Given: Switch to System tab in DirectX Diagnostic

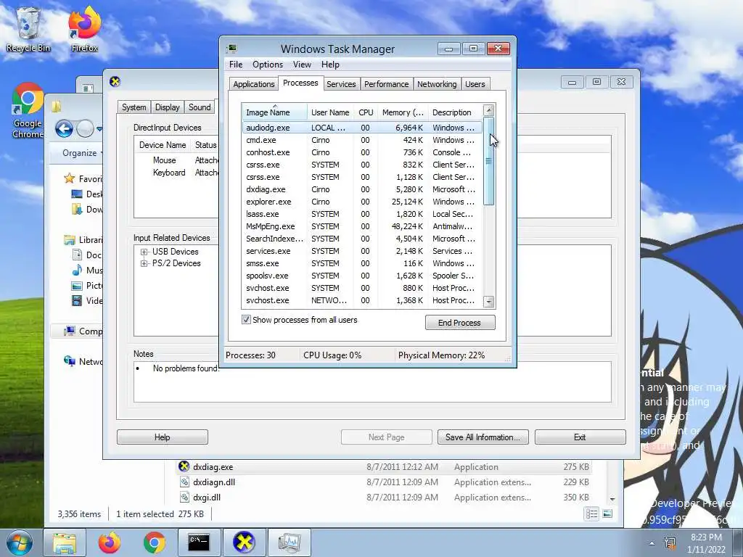Looking at the screenshot, I should (x=134, y=107).
